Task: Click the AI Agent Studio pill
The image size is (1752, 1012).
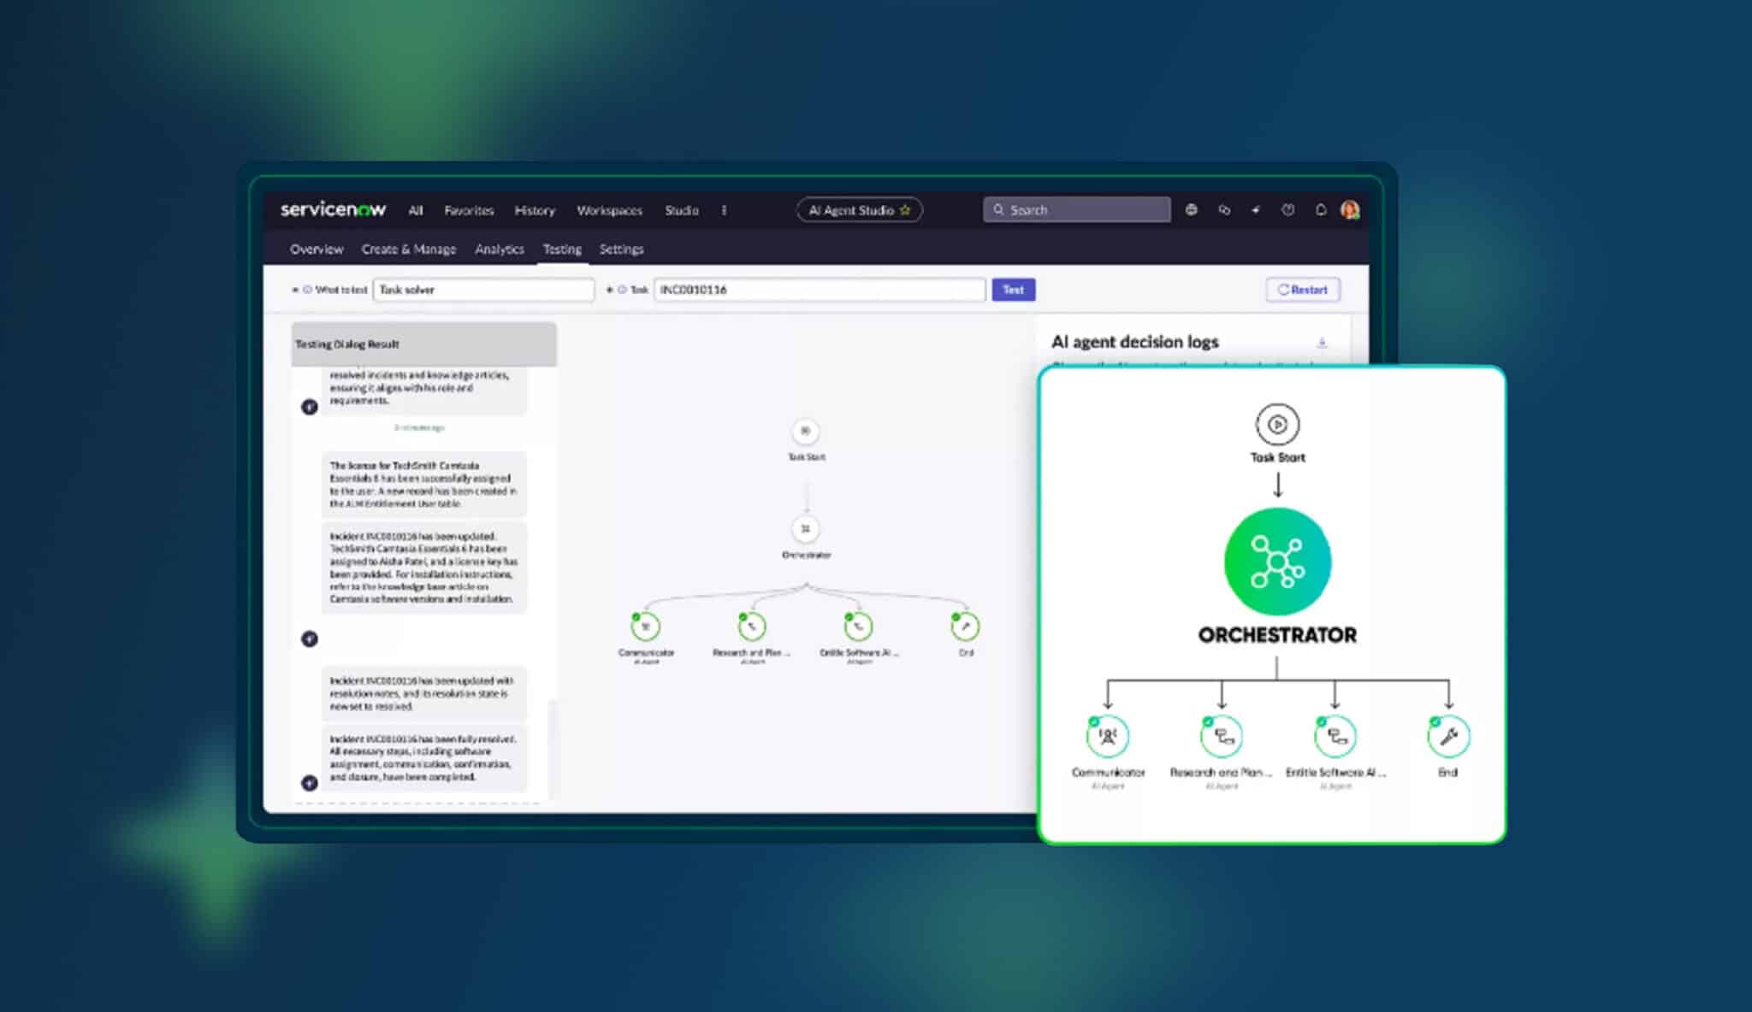Action: pos(859,210)
